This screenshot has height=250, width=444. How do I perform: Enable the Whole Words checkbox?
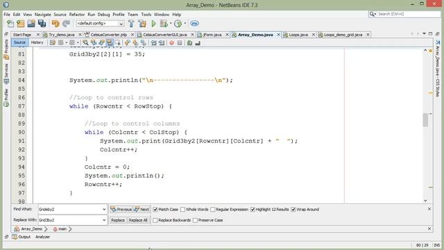click(182, 210)
